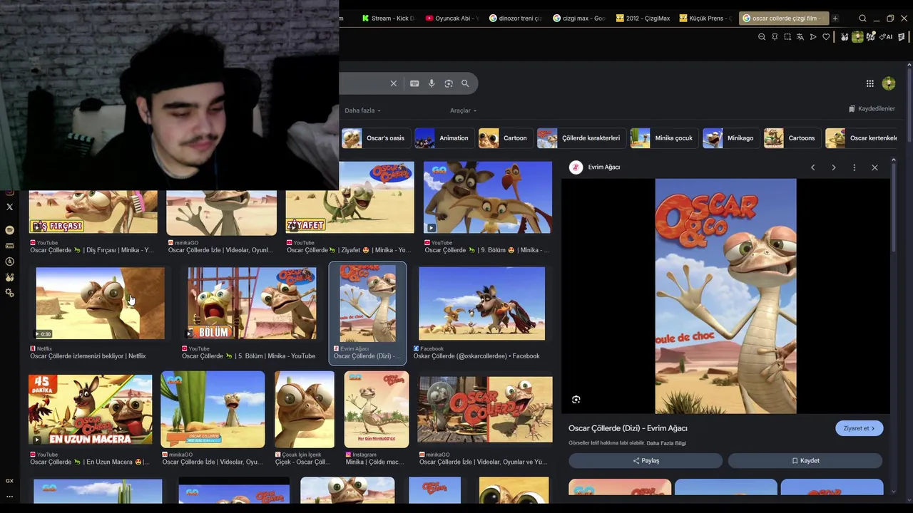This screenshot has width=913, height=513.
Task: Open more options in image preview panel
Action: coord(854,167)
